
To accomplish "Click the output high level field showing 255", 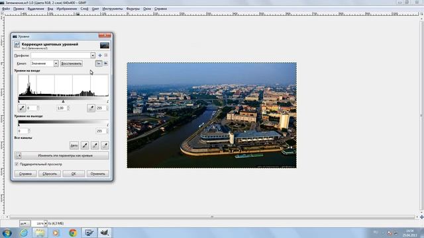I will [101, 131].
